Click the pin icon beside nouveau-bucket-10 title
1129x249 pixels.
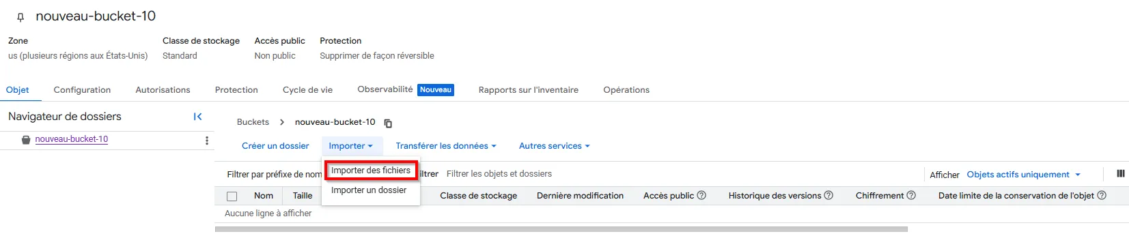pos(20,17)
